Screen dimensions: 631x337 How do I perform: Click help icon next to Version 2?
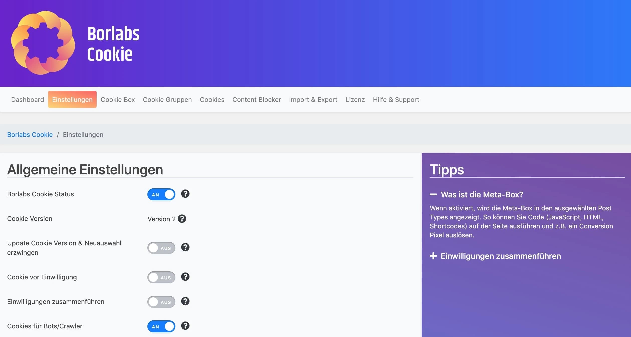point(182,219)
